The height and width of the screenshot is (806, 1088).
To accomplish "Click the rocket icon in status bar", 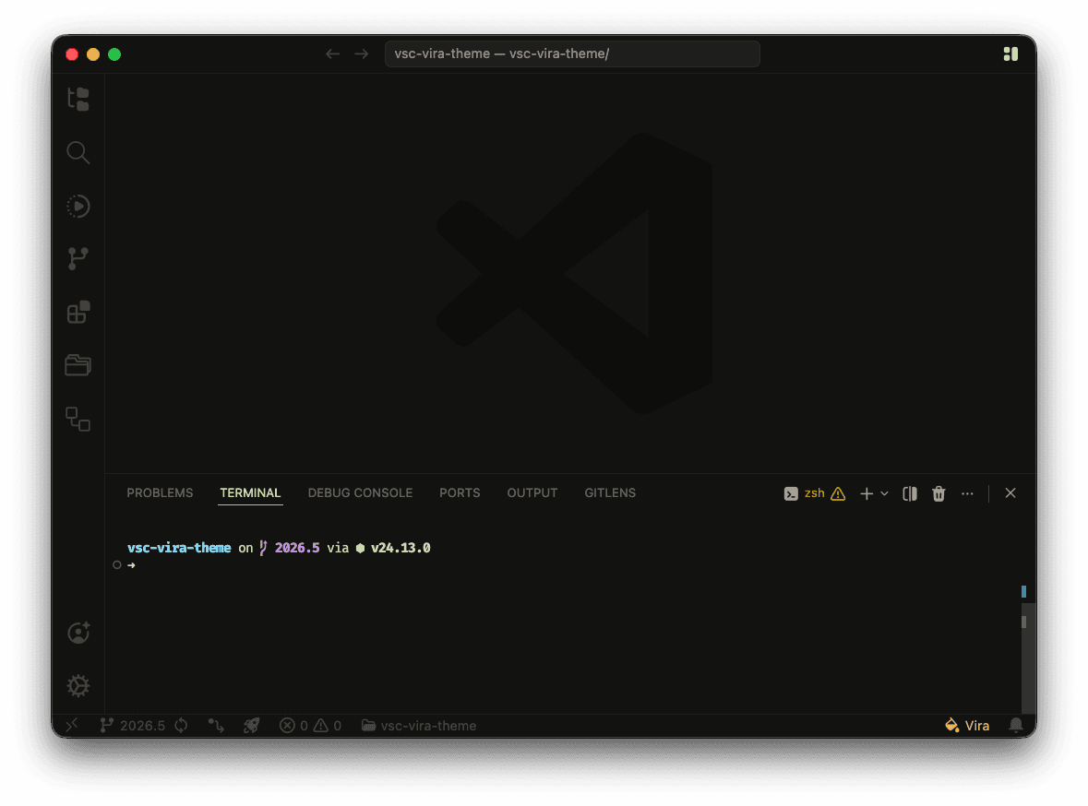I will [251, 726].
